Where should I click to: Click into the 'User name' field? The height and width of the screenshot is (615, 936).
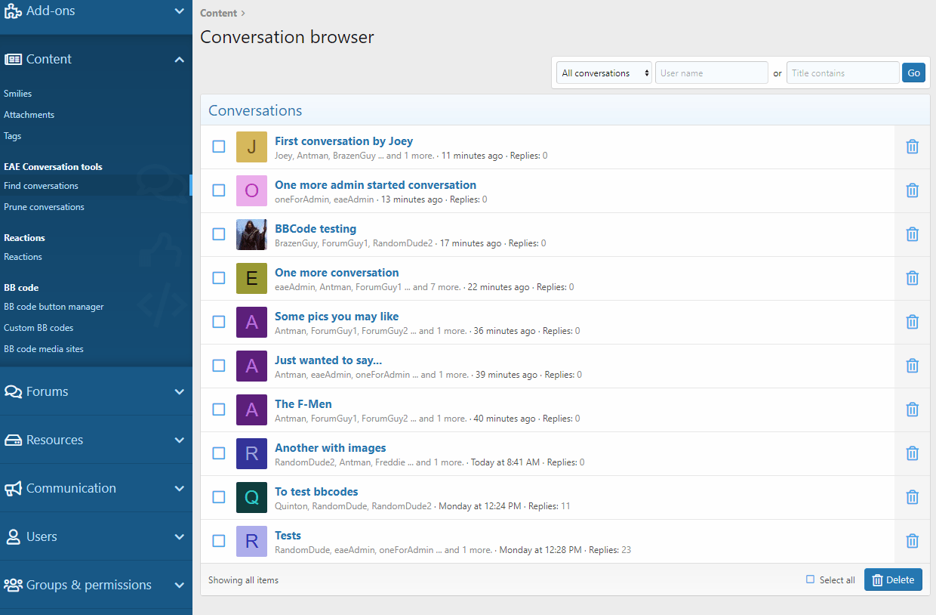711,73
